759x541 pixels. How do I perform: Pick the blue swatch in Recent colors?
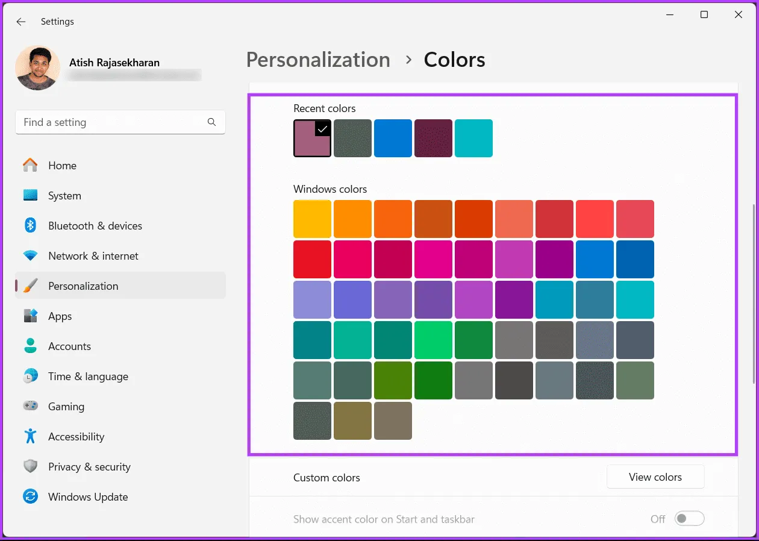[393, 138]
